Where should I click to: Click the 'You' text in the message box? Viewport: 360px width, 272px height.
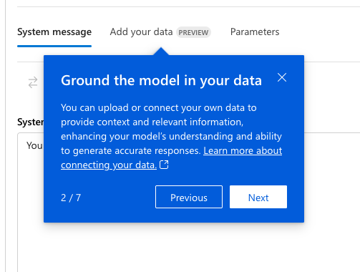(35, 145)
